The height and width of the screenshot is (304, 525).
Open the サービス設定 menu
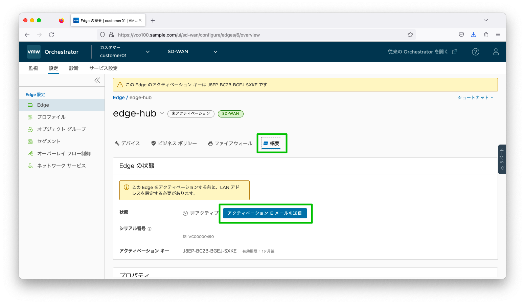coord(104,68)
